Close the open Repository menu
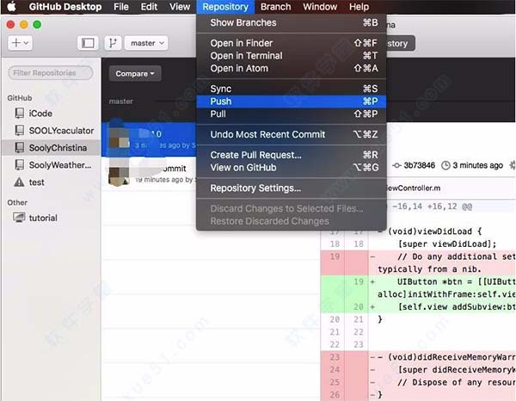The image size is (516, 401). coord(225,7)
